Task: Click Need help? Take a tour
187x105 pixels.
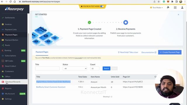Action: tap(128, 52)
